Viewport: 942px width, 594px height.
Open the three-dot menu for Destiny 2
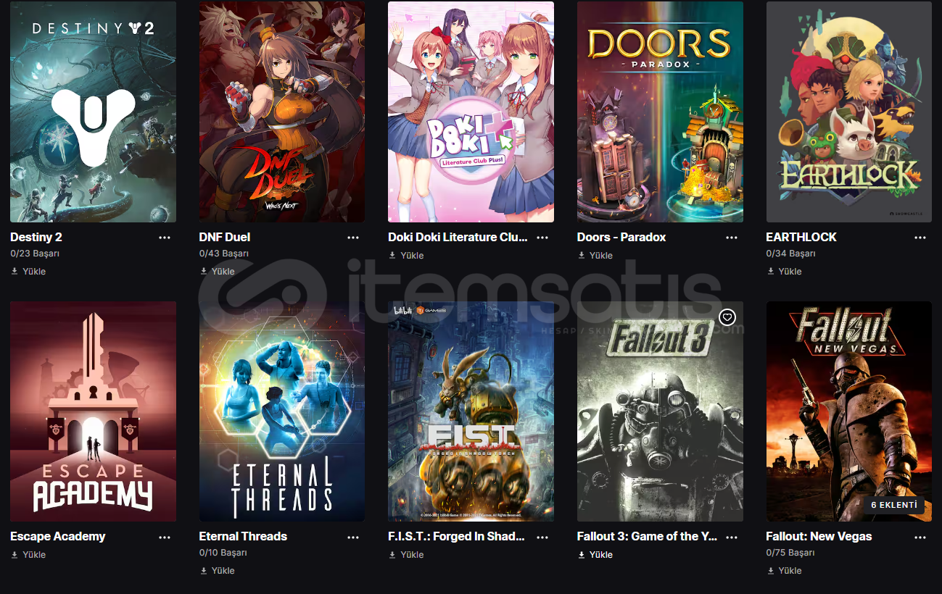(165, 238)
